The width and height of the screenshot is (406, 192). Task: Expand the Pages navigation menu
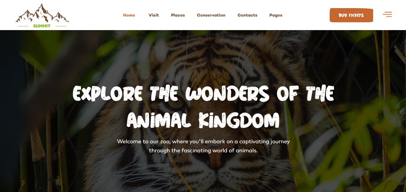[x=276, y=15]
